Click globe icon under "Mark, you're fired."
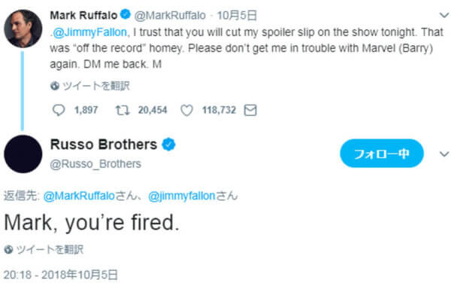The height and width of the screenshot is (289, 451). coord(8,249)
